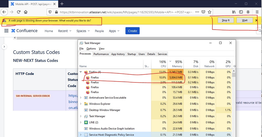Screen dimensions: 262x137
Task: Sort by Network column header
Action: tap(208, 64)
